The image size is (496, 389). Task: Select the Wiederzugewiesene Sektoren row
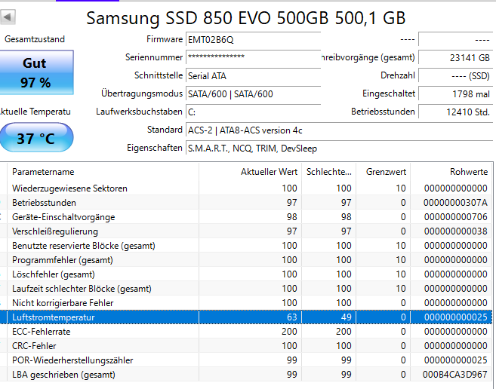pyautogui.click(x=246, y=188)
